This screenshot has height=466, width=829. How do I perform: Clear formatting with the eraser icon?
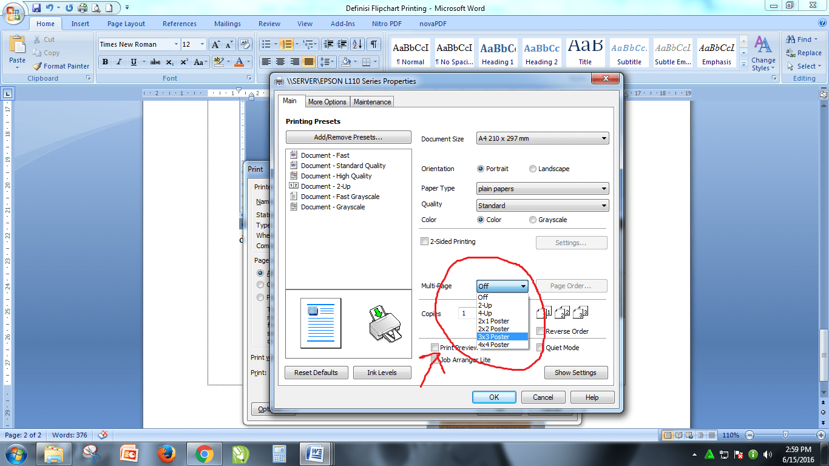pyautogui.click(x=245, y=44)
